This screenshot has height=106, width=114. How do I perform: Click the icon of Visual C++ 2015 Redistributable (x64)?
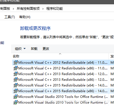(15, 85)
